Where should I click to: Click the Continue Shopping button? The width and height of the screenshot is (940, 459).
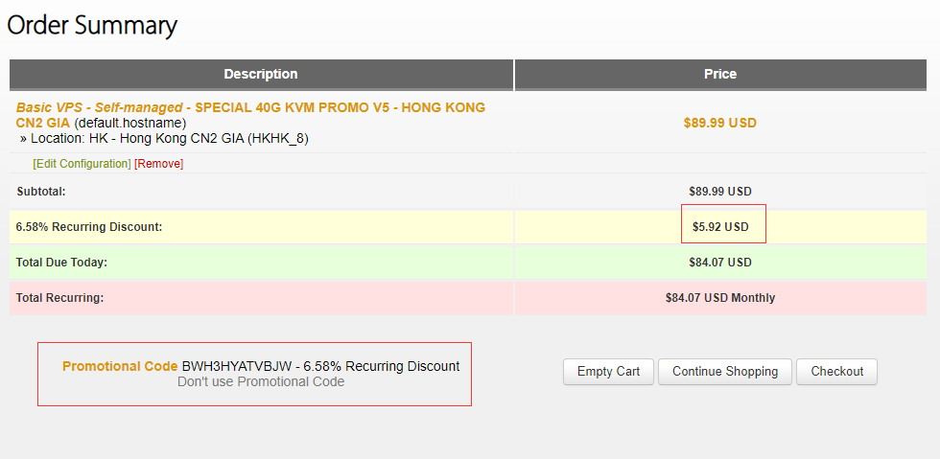725,372
